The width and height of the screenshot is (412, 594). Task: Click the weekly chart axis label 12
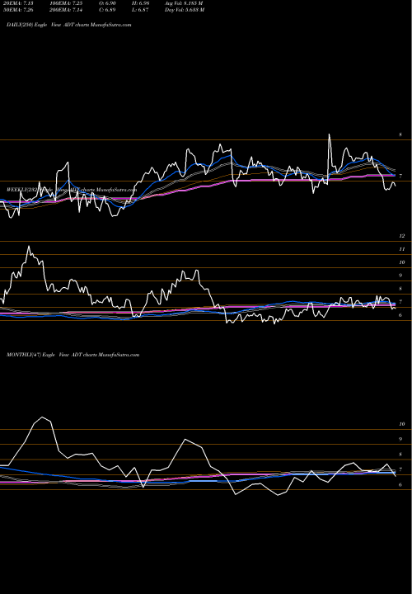coord(402,236)
